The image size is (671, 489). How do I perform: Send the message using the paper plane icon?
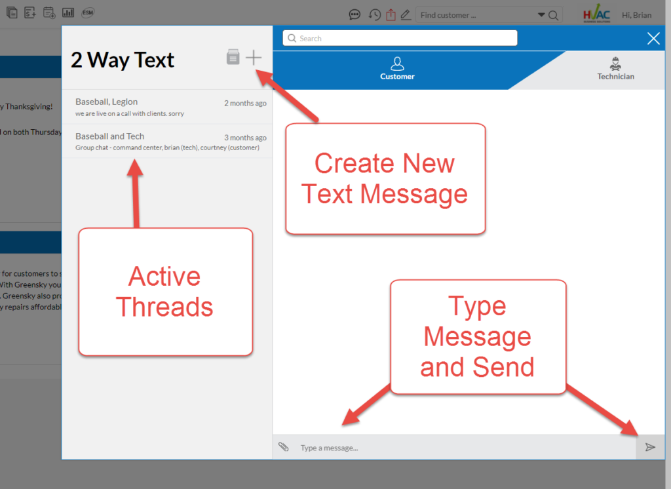[x=650, y=446]
